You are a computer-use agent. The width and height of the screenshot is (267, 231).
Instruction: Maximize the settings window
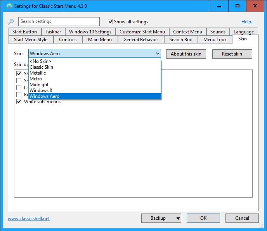tap(238, 6)
